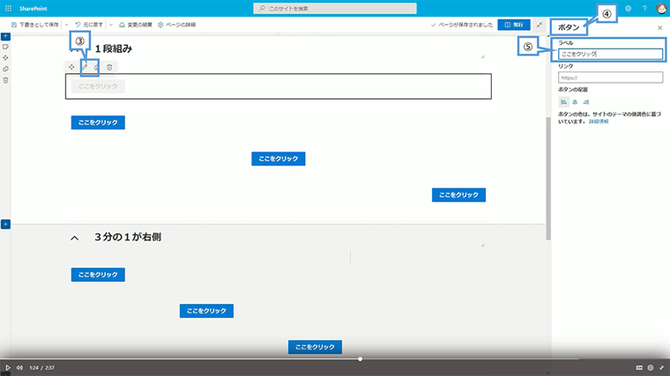Open the help question mark icon
This screenshot has width=670, height=376.
pyautogui.click(x=644, y=8)
